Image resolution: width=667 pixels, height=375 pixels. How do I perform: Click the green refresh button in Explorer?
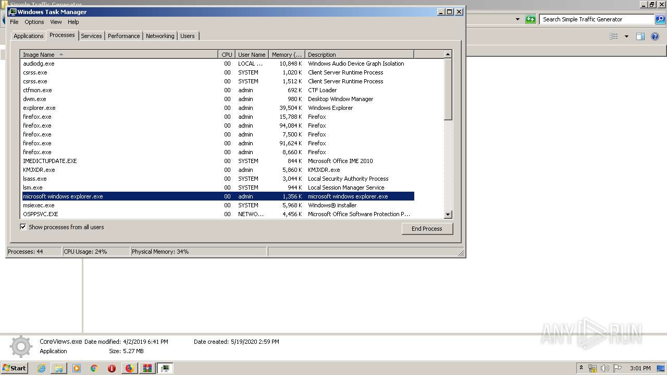(x=530, y=19)
